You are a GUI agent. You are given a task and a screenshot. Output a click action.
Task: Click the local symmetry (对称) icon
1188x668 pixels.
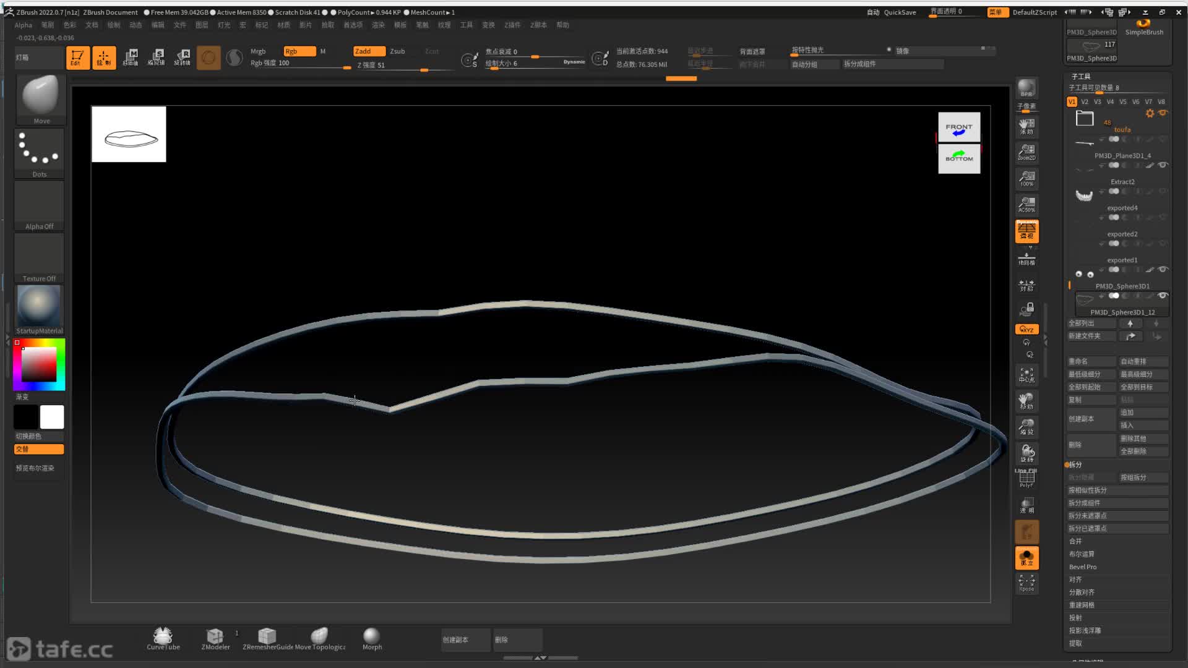(1027, 285)
